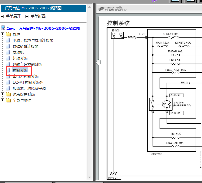The width and height of the screenshot is (202, 183).
Task: Click the 菜单展开 expand-all menu link
Action: [x=13, y=16]
